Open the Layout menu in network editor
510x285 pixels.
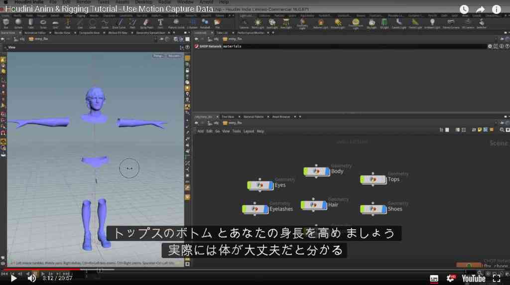pyautogui.click(x=249, y=131)
